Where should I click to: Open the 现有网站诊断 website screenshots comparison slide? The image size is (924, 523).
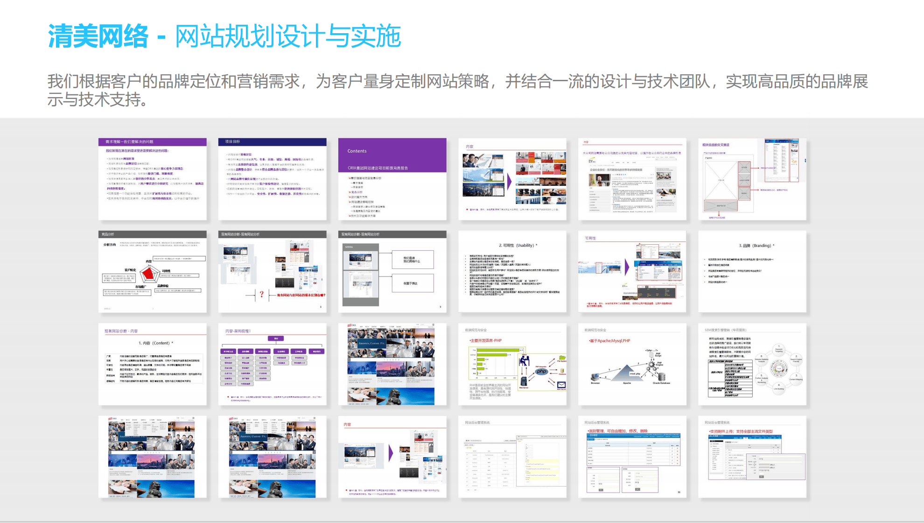[273, 271]
